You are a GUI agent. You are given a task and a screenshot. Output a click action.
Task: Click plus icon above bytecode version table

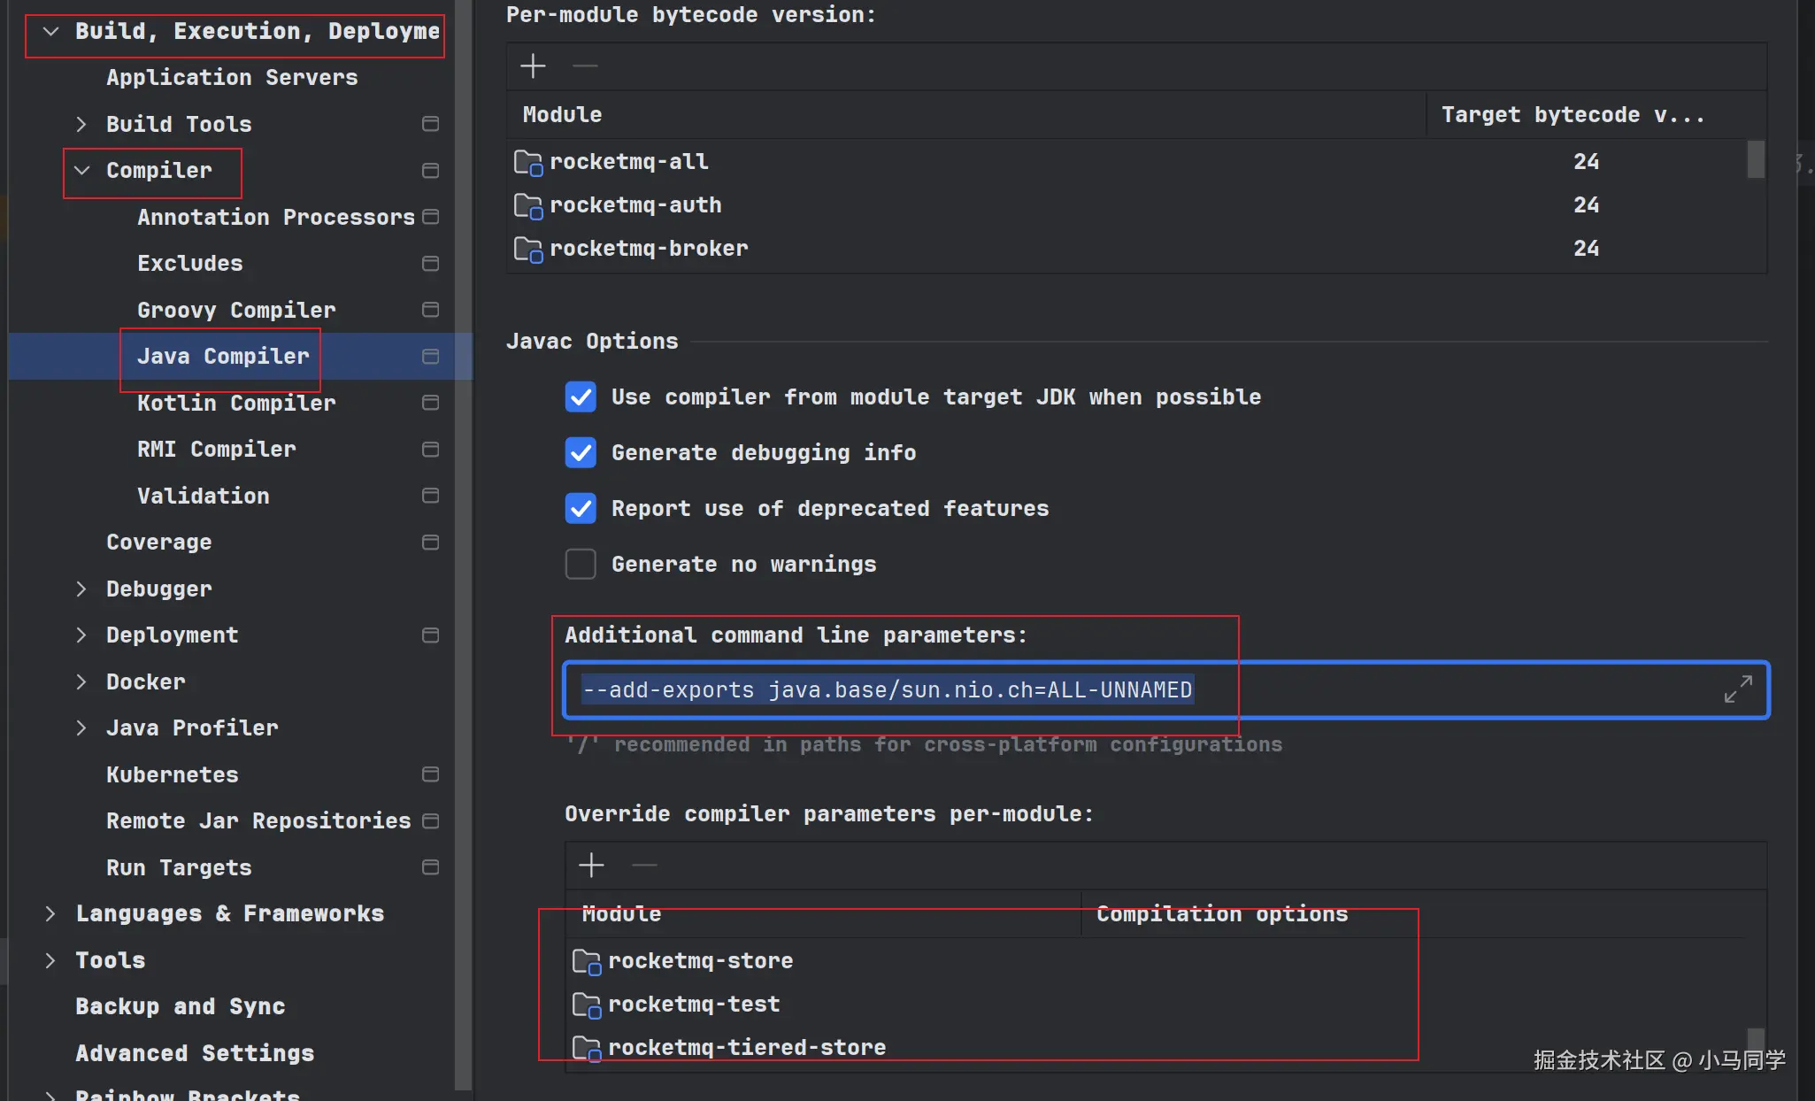[533, 65]
